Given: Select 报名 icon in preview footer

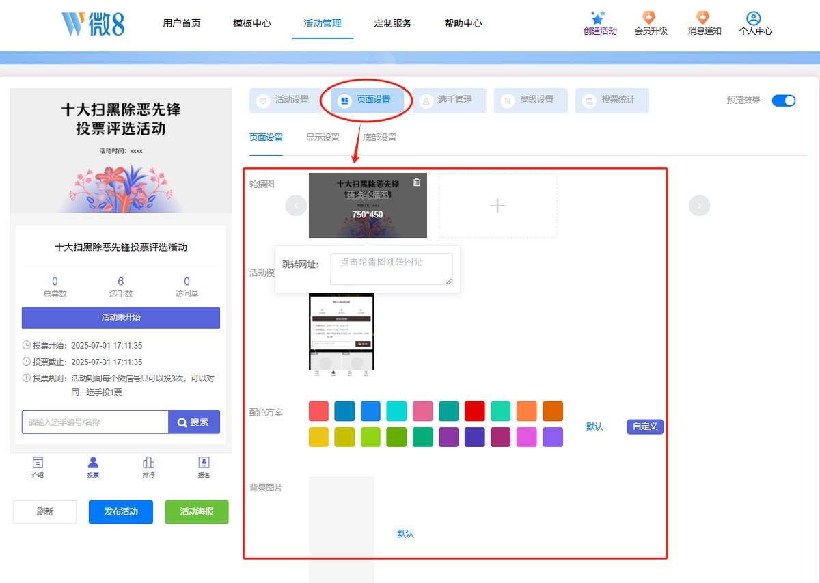Looking at the screenshot, I should (x=204, y=463).
